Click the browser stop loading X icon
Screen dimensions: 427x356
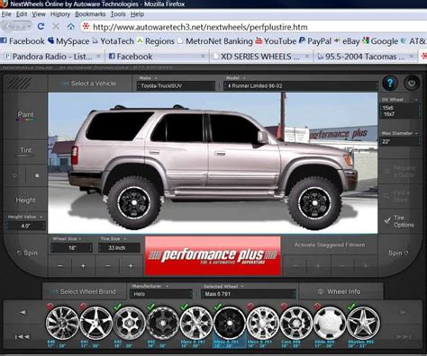point(56,26)
